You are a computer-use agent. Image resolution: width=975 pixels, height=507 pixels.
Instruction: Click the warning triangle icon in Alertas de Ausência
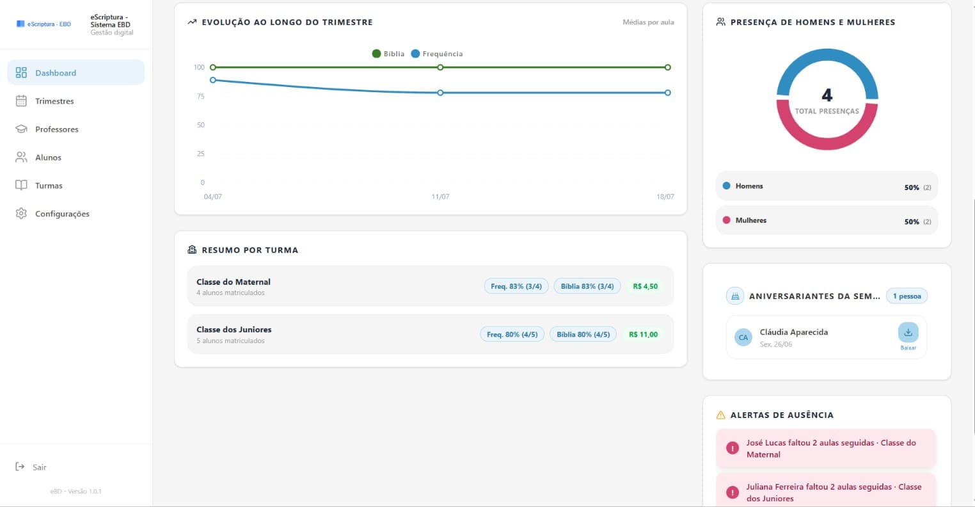point(721,415)
